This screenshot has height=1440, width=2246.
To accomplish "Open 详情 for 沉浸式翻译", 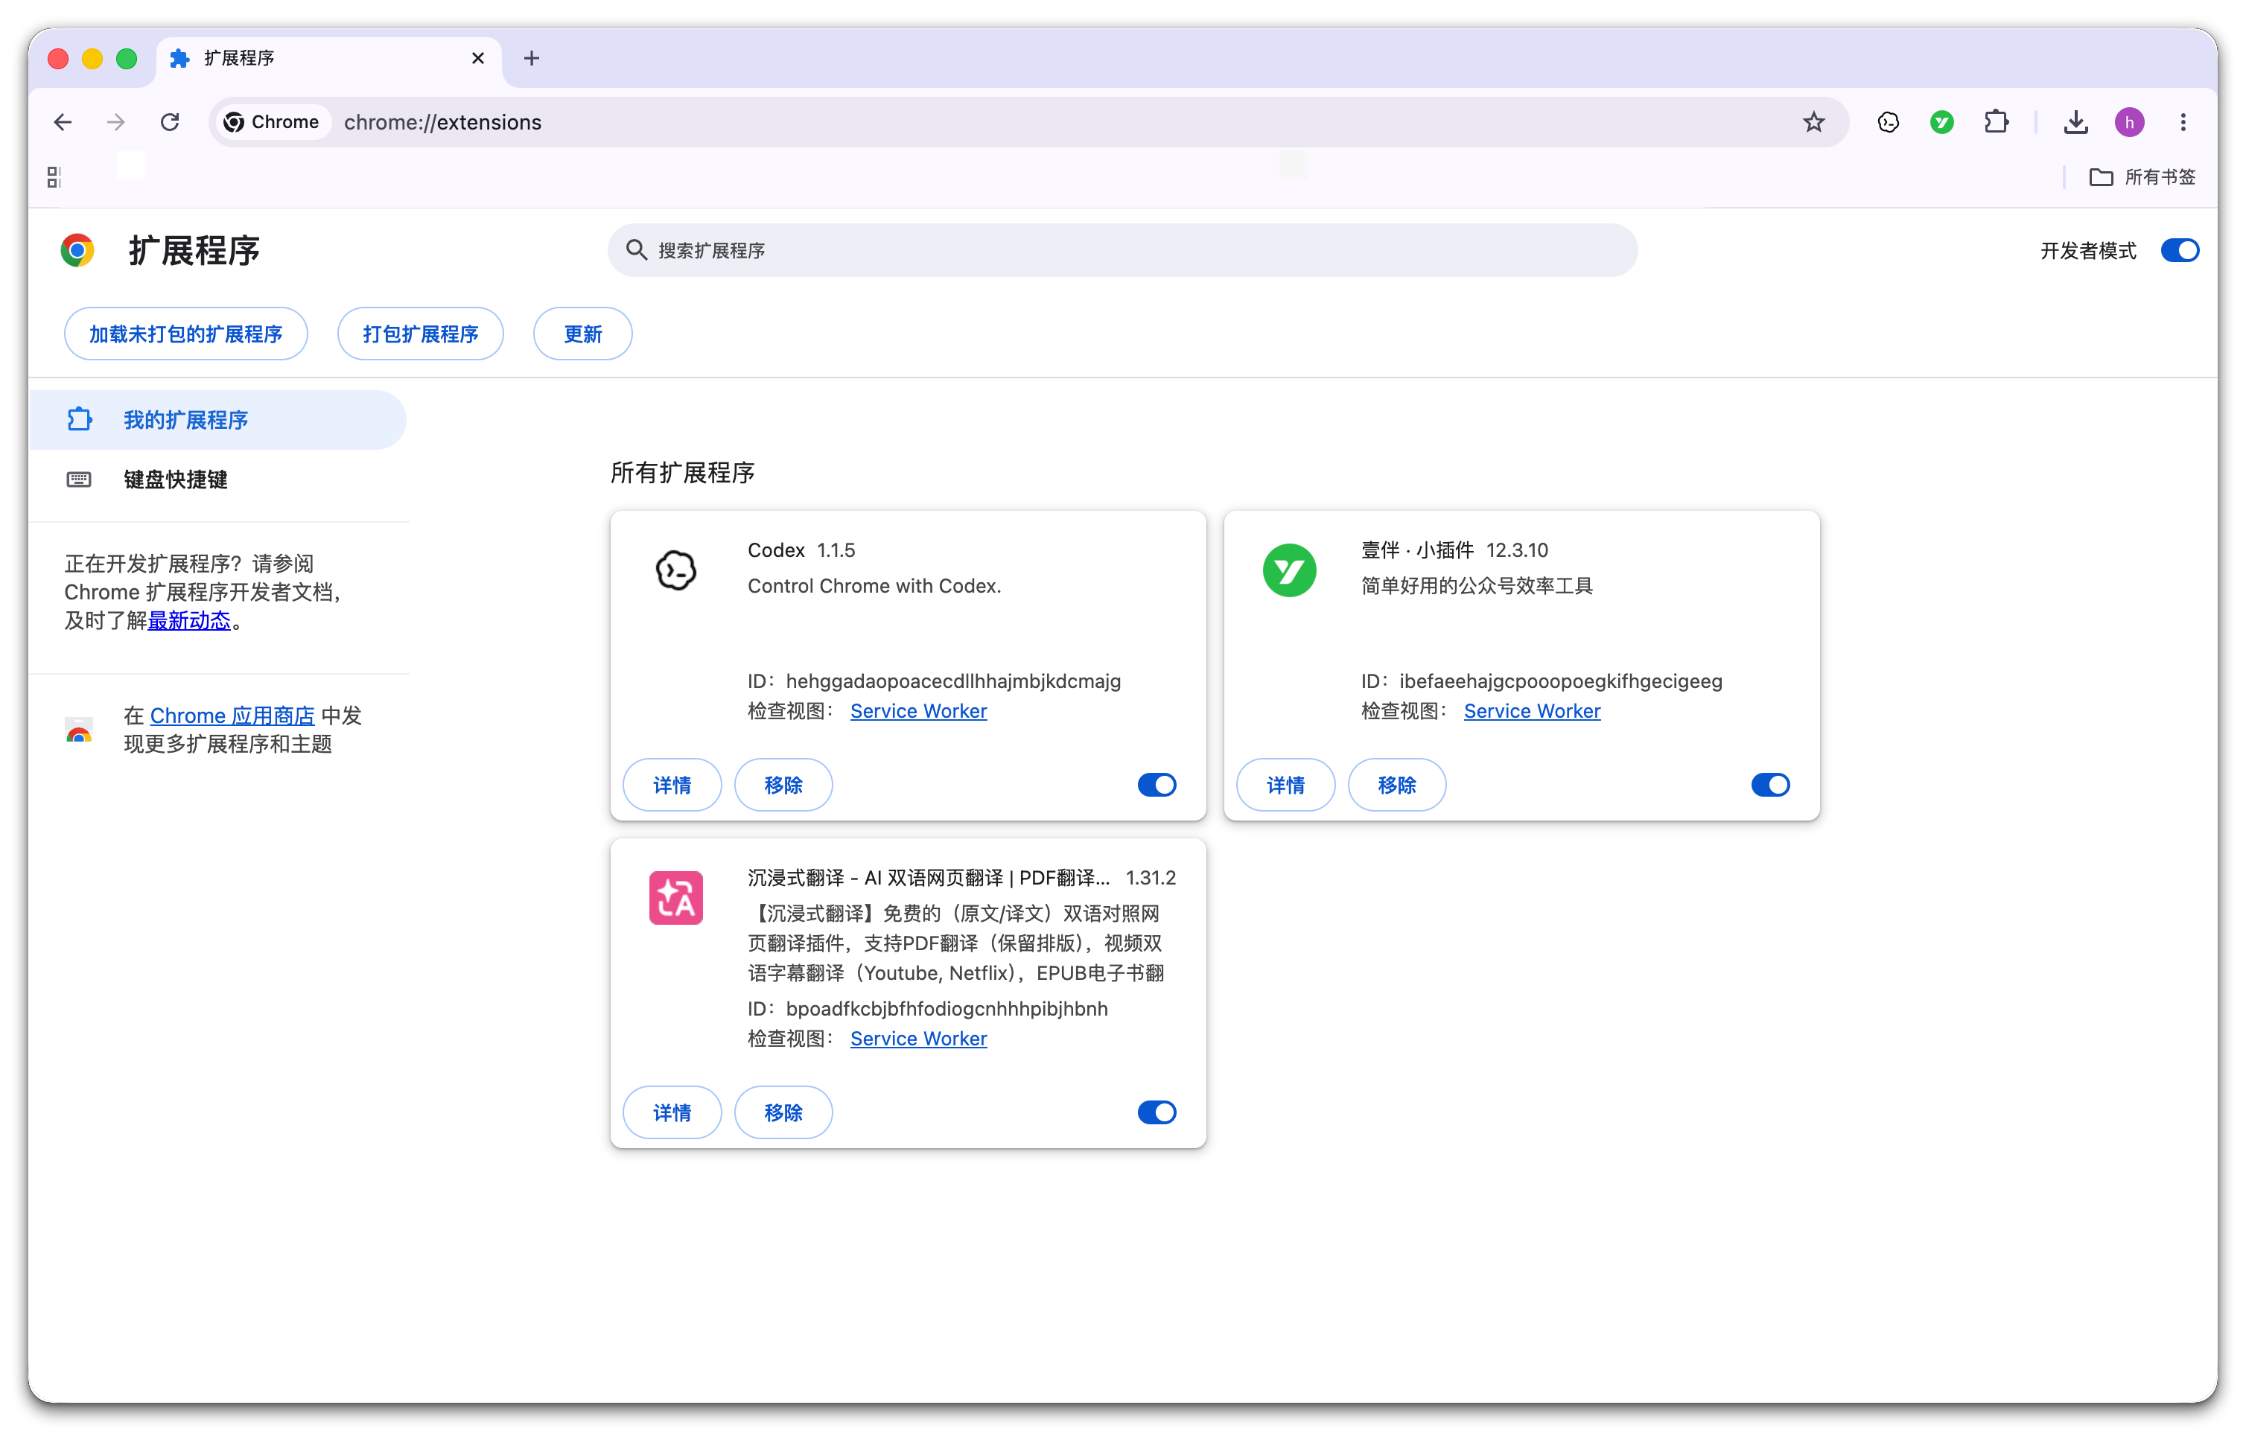I will point(672,1112).
